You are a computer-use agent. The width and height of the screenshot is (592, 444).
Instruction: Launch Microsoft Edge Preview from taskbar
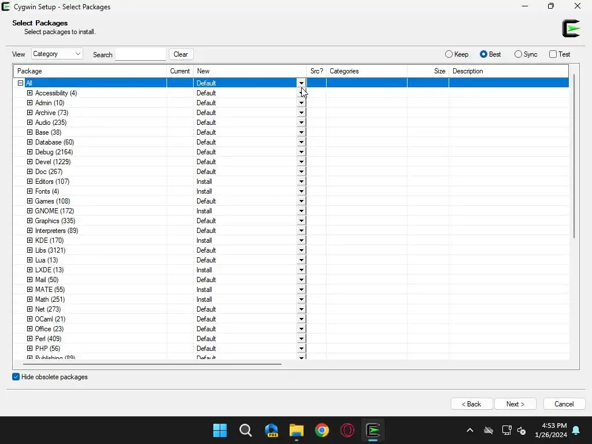coord(271,430)
